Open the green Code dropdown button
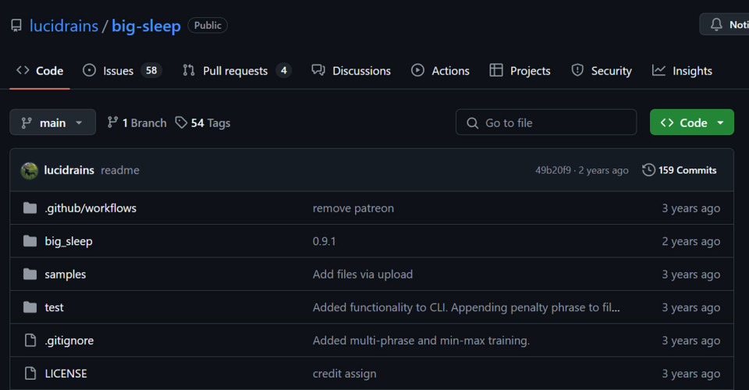This screenshot has width=749, height=390. [691, 122]
